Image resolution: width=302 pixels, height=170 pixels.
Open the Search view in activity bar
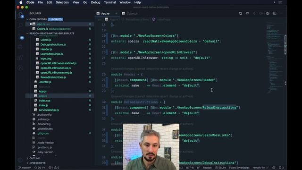(x=20, y=25)
